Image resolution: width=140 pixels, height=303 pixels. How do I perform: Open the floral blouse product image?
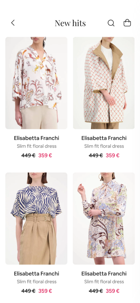[36, 83]
